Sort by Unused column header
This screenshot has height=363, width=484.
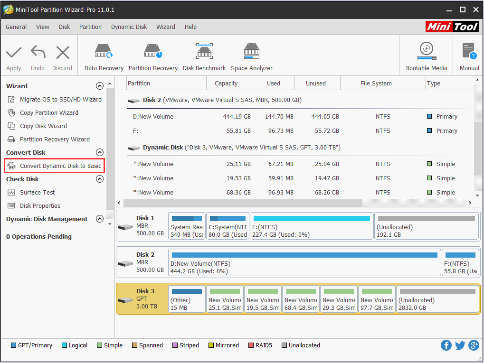click(317, 83)
